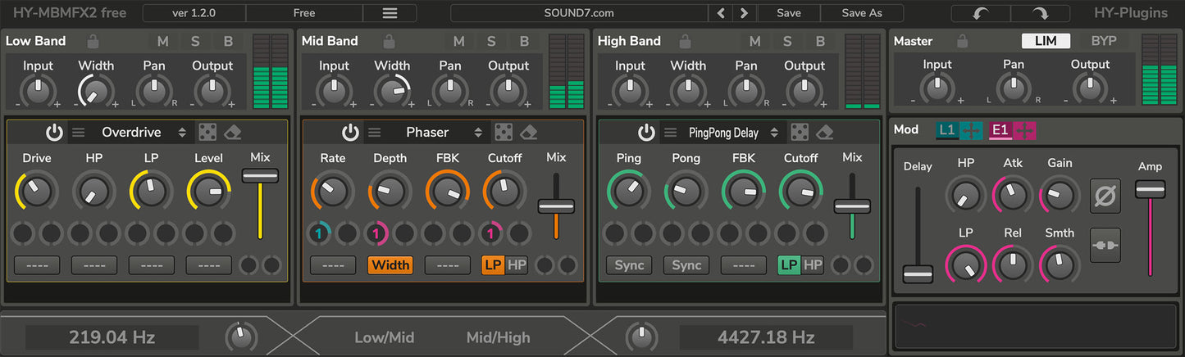Toggle the Mid Band lock icon
This screenshot has height=357, width=1185.
tap(390, 41)
